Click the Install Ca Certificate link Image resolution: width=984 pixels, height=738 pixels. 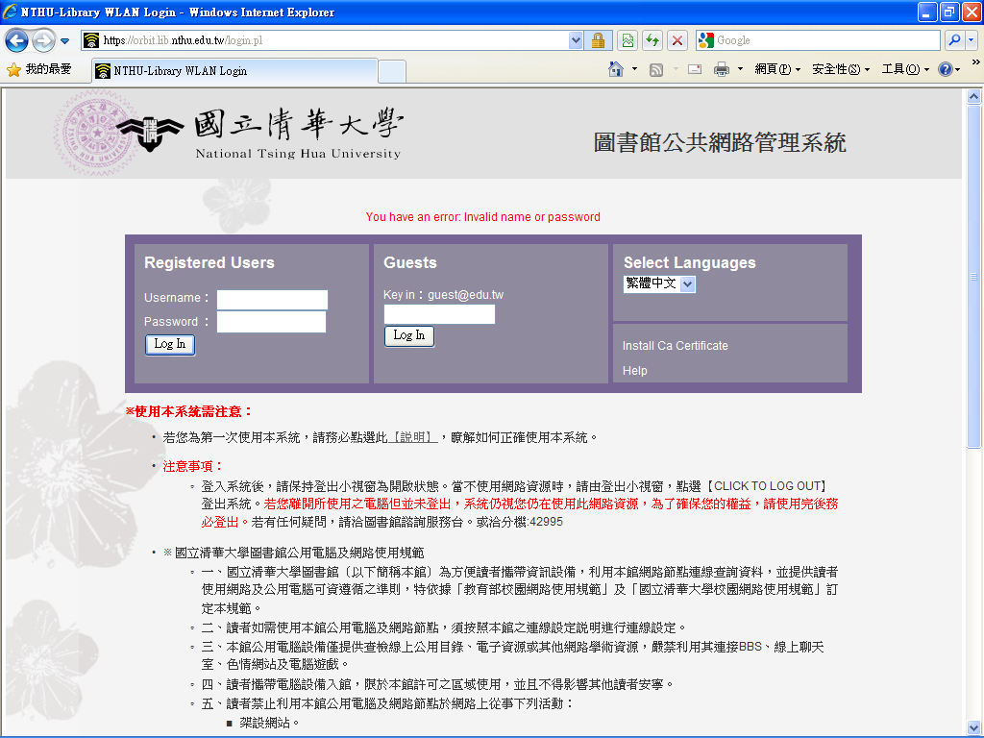(x=675, y=346)
